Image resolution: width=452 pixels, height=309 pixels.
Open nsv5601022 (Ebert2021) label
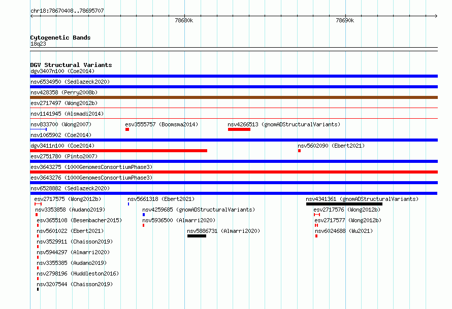click(70, 231)
